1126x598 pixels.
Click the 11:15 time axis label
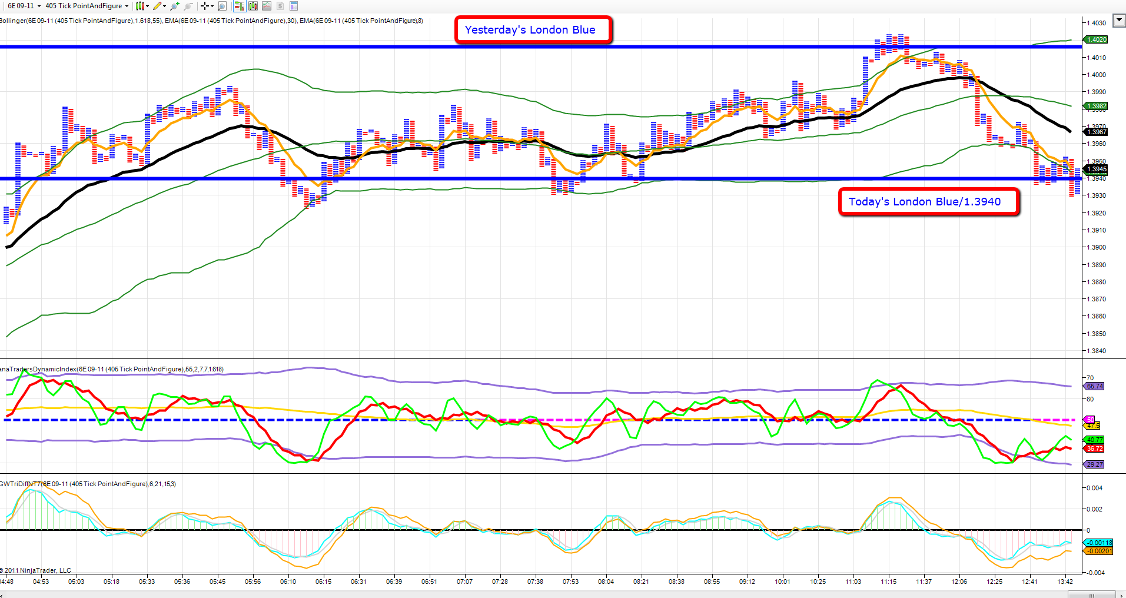tap(888, 582)
